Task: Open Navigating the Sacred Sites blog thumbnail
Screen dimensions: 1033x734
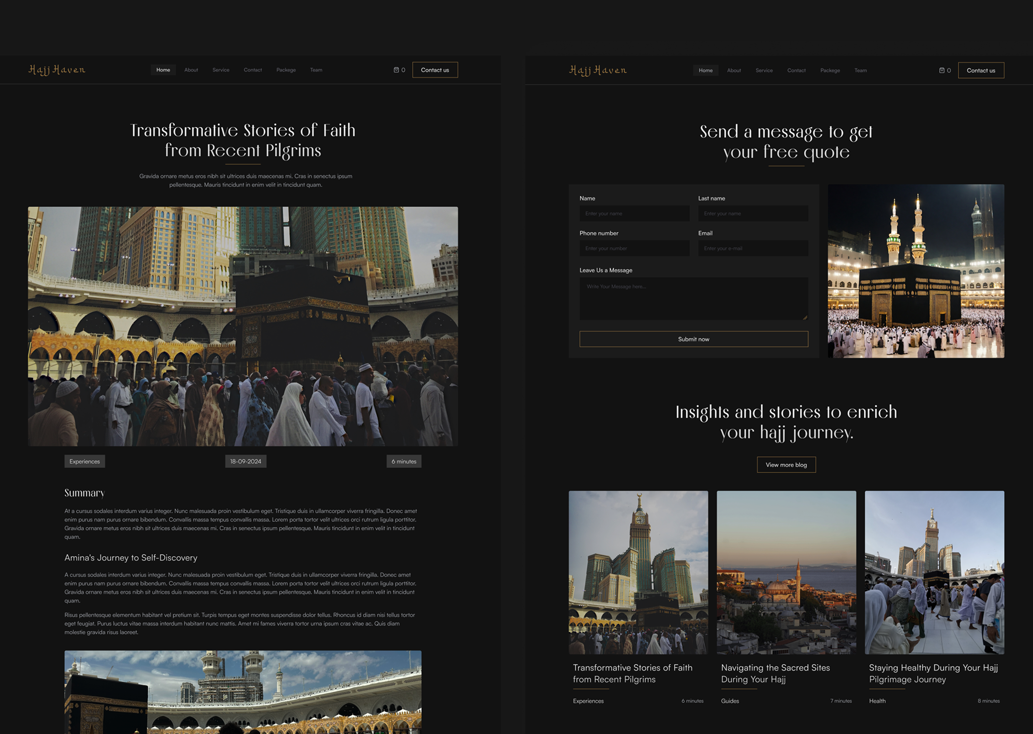Action: coord(786,572)
